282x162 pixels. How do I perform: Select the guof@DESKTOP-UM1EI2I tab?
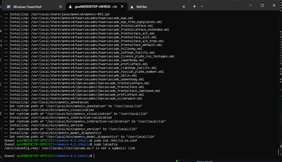tap(95, 6)
